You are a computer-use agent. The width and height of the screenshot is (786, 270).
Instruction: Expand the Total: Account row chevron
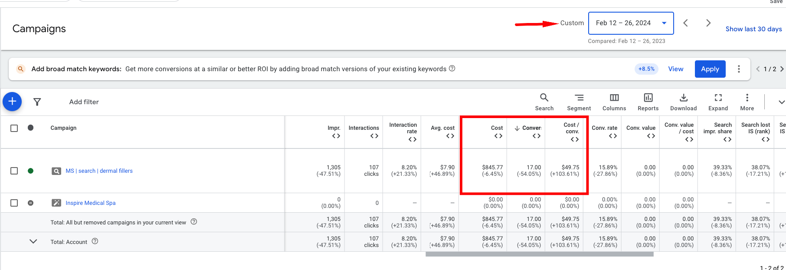[x=33, y=241]
